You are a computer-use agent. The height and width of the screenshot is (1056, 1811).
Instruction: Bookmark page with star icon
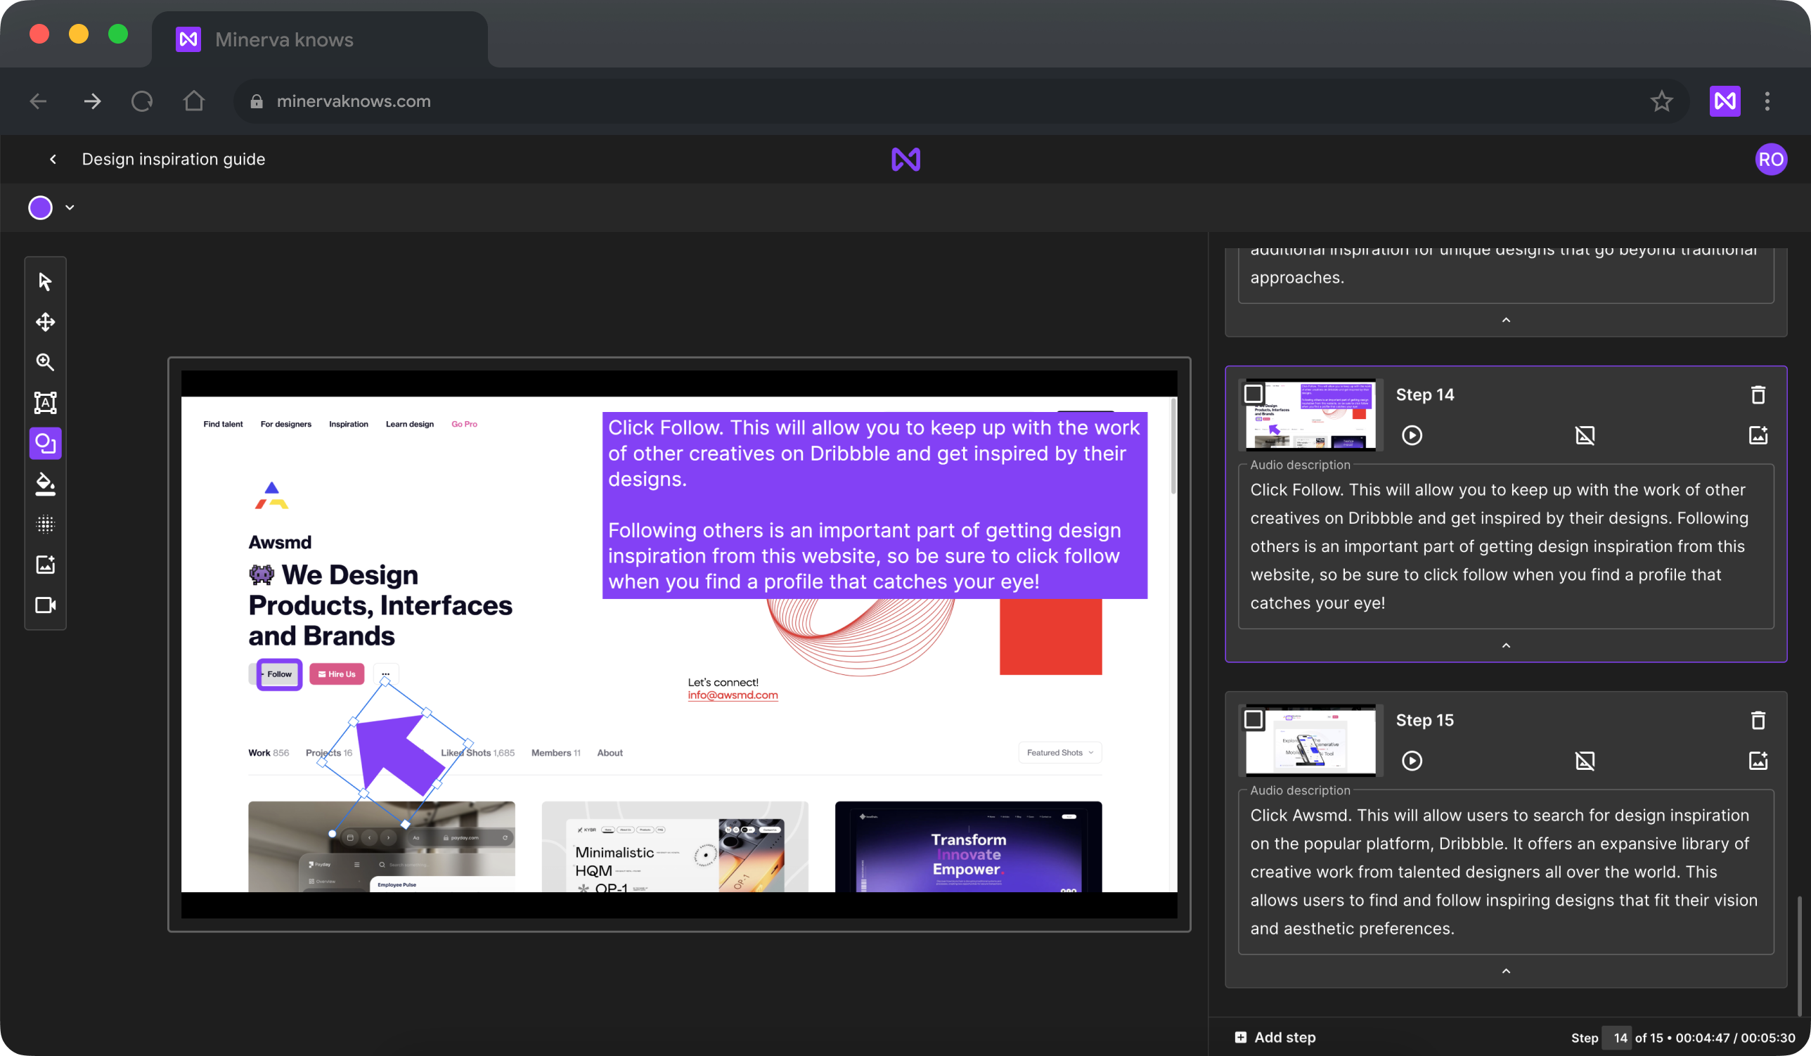1661,101
